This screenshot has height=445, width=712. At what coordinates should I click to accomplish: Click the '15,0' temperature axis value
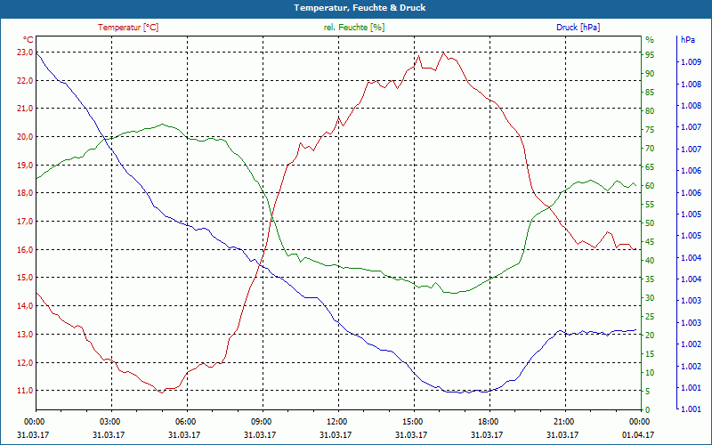click(25, 278)
